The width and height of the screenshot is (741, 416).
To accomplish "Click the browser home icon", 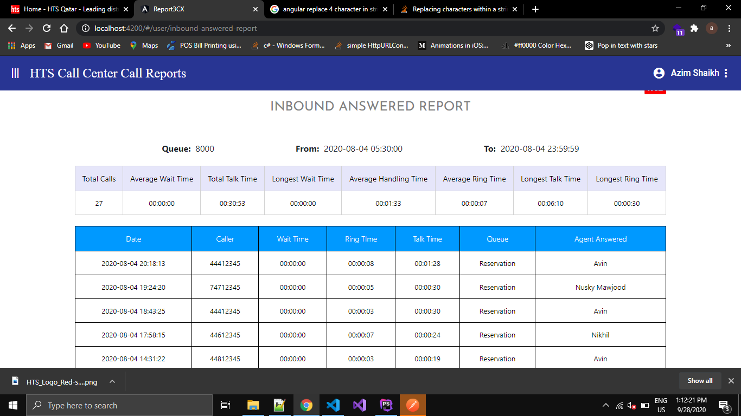I will [x=64, y=28].
